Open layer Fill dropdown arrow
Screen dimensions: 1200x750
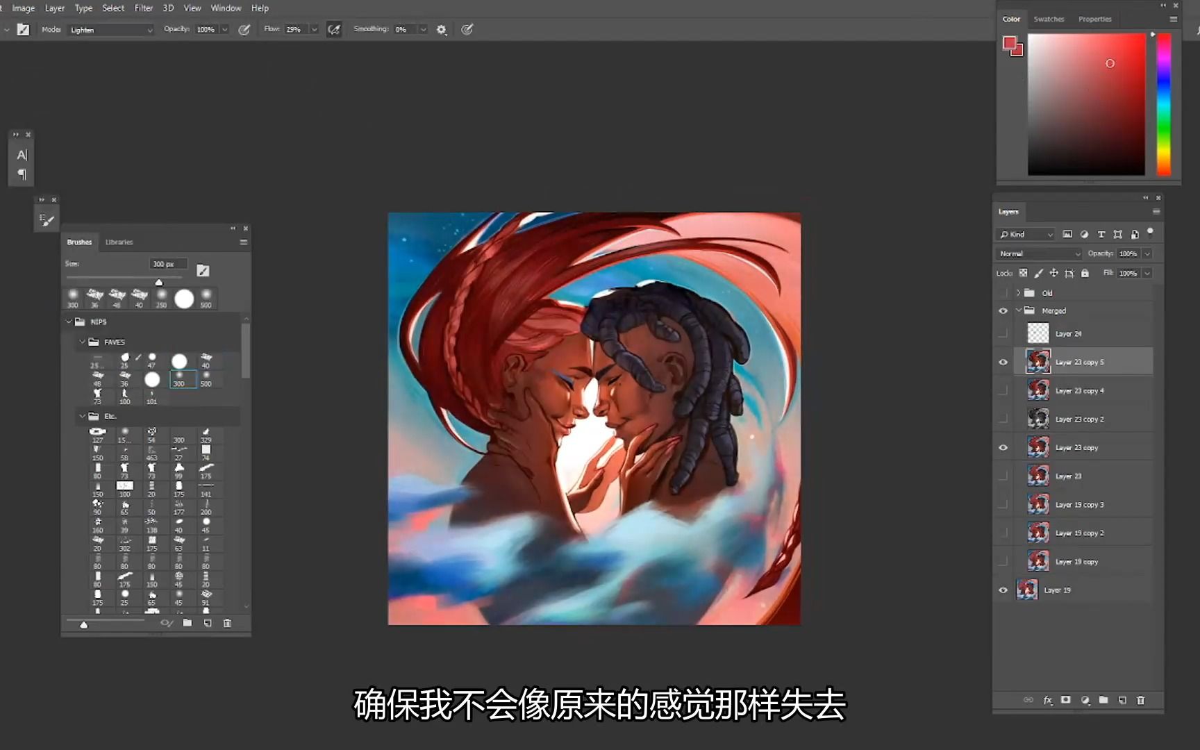pos(1147,273)
